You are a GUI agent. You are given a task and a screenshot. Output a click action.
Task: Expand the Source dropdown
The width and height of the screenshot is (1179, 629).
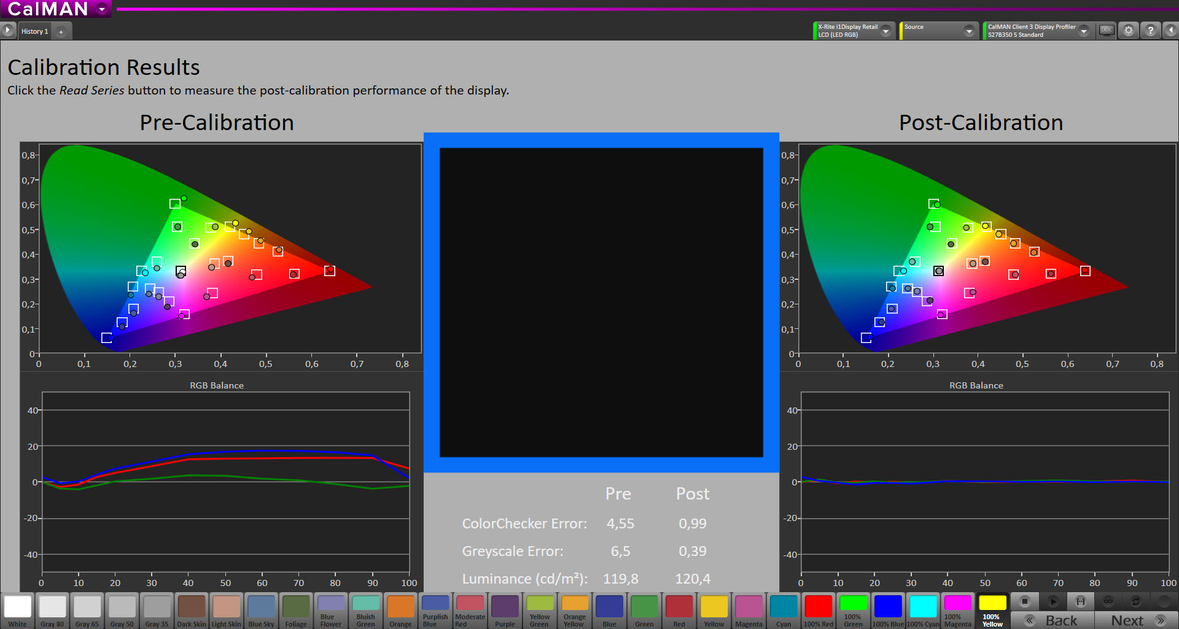click(x=969, y=31)
